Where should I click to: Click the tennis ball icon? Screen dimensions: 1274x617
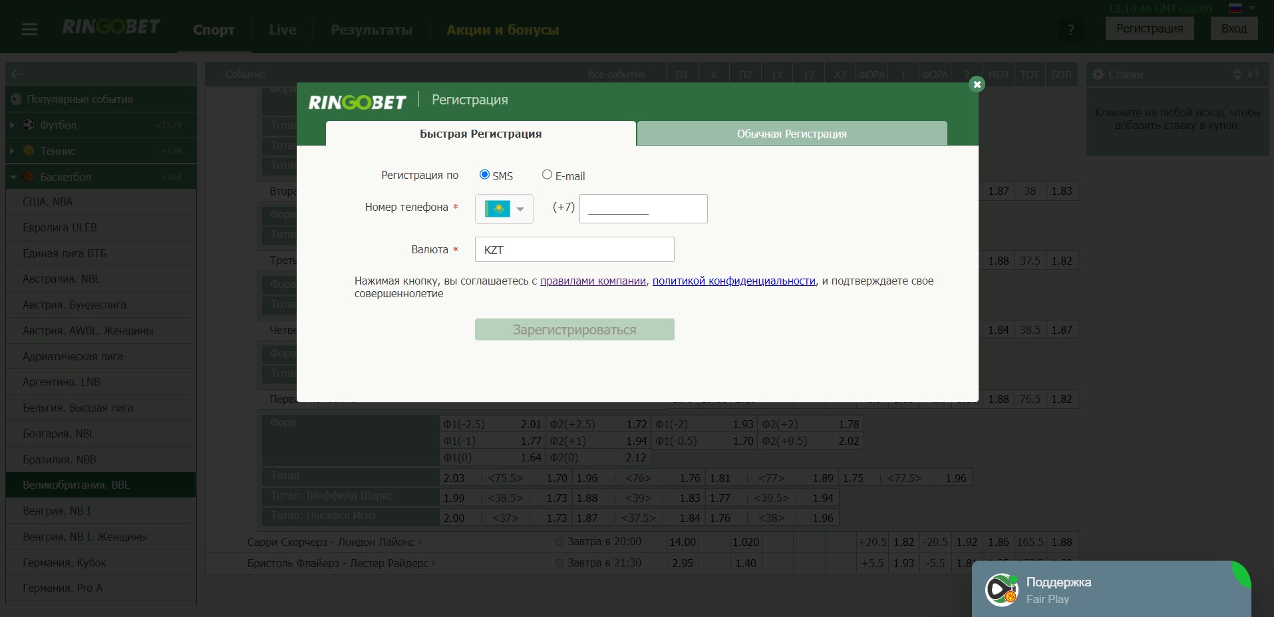pos(29,150)
